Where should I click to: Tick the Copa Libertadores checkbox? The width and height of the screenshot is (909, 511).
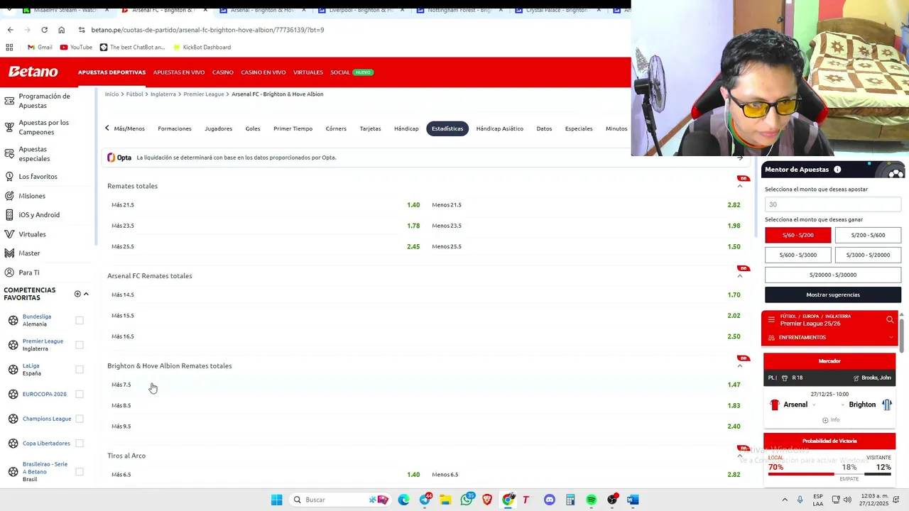click(x=80, y=443)
